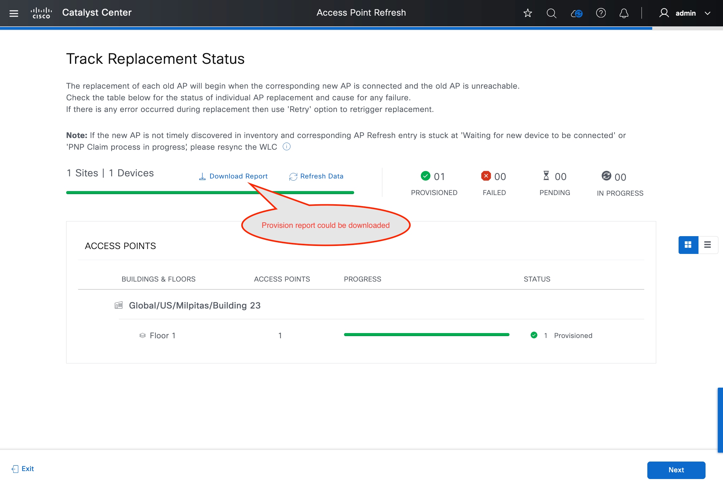The image size is (723, 487).
Task: Switch to grid card view
Action: click(x=688, y=245)
